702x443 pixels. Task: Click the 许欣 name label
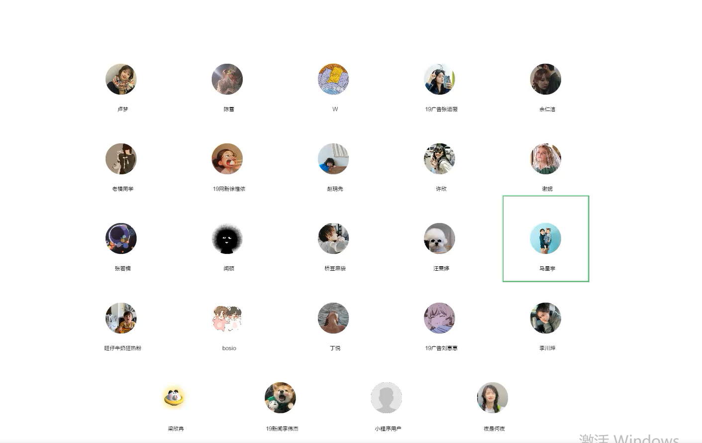pos(441,189)
